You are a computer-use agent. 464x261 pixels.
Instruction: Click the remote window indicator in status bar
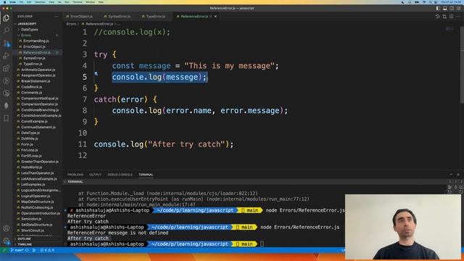pos(4,250)
